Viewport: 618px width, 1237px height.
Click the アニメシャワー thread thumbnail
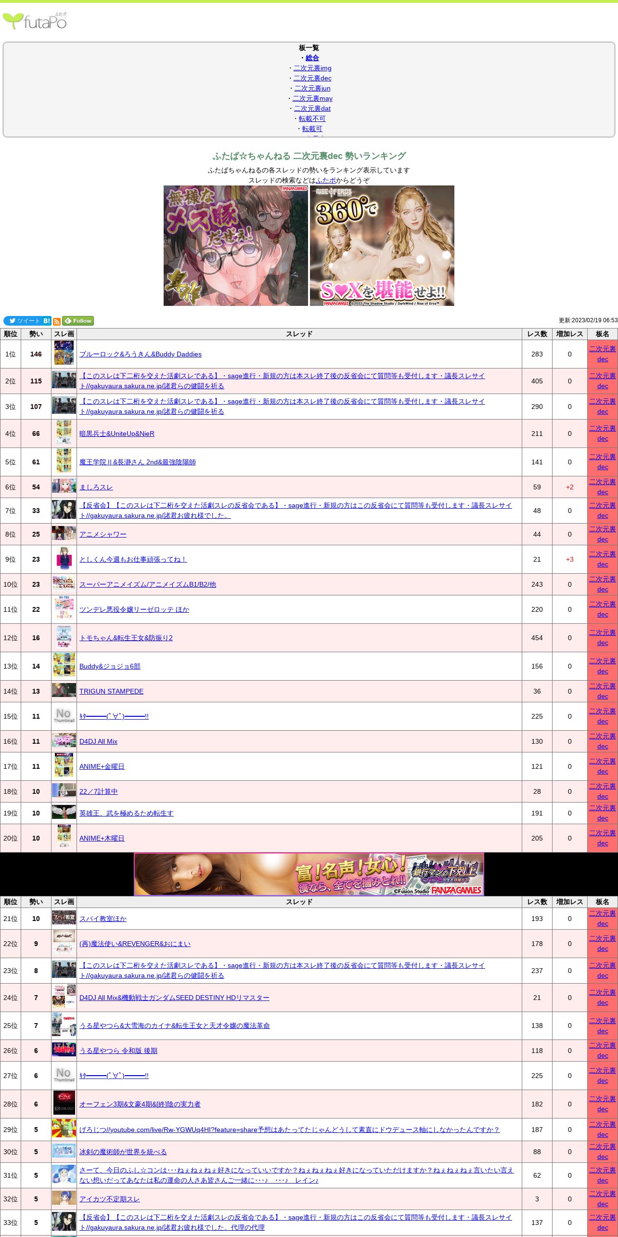pyautogui.click(x=64, y=533)
